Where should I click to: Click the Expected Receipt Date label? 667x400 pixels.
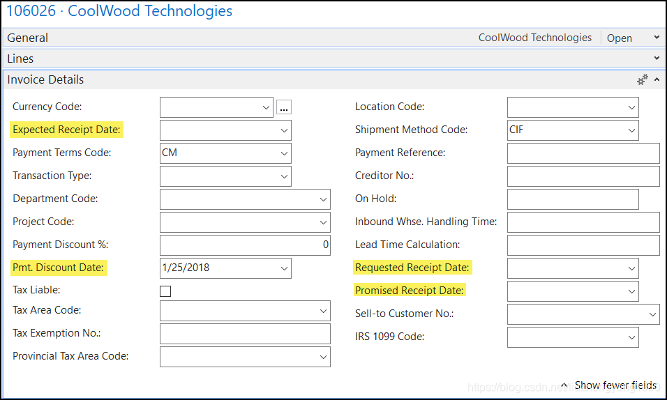67,130
